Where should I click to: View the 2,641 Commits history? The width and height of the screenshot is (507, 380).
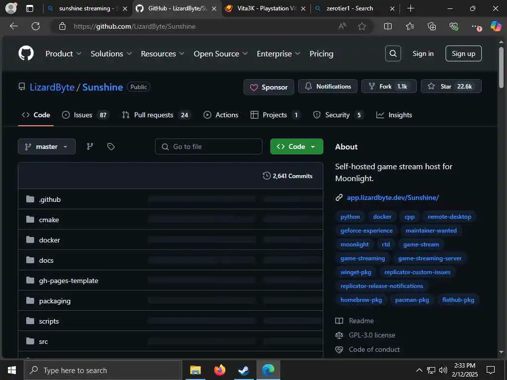[288, 176]
